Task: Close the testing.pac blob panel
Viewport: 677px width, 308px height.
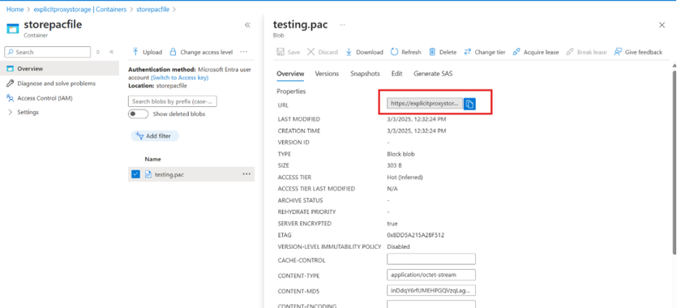Action: point(662,25)
